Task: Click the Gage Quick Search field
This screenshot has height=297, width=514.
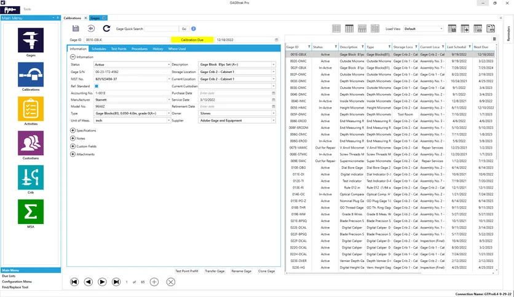Action: click(161, 29)
